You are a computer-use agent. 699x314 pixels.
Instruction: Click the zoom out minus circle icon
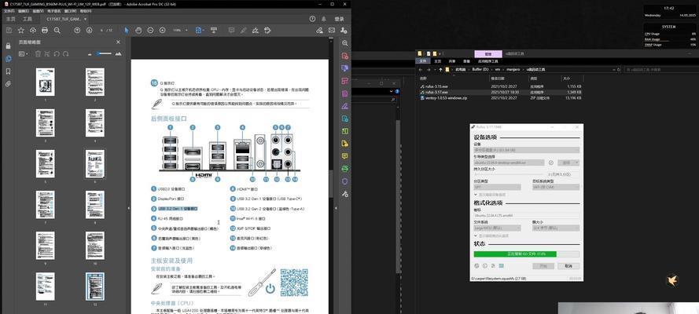click(151, 31)
